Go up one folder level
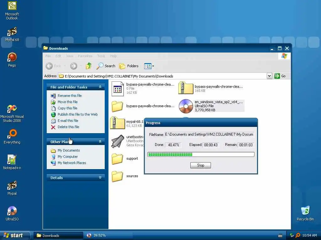 89,66
